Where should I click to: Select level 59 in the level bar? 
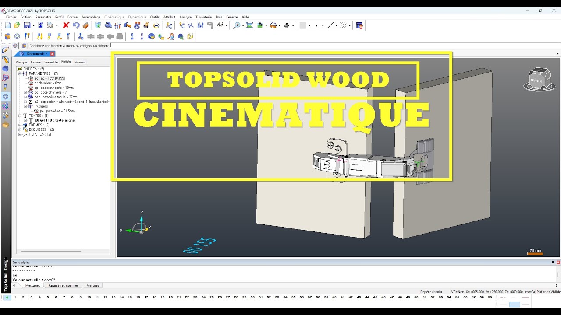(x=490, y=297)
